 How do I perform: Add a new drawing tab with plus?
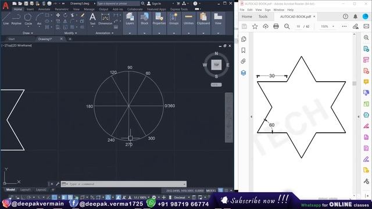[x=70, y=39]
